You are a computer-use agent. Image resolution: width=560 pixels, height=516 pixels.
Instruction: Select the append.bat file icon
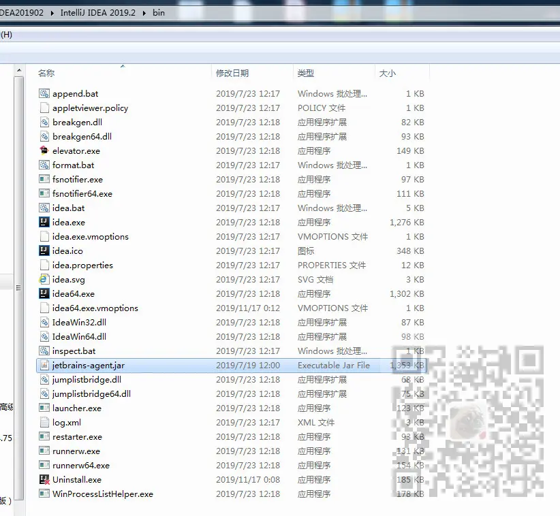tap(44, 93)
